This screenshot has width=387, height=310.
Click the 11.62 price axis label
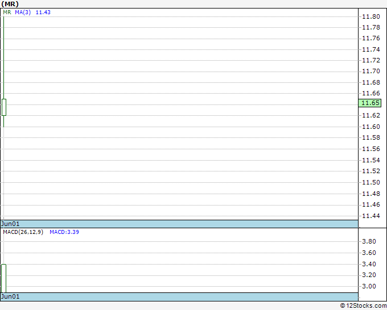[x=370, y=115]
